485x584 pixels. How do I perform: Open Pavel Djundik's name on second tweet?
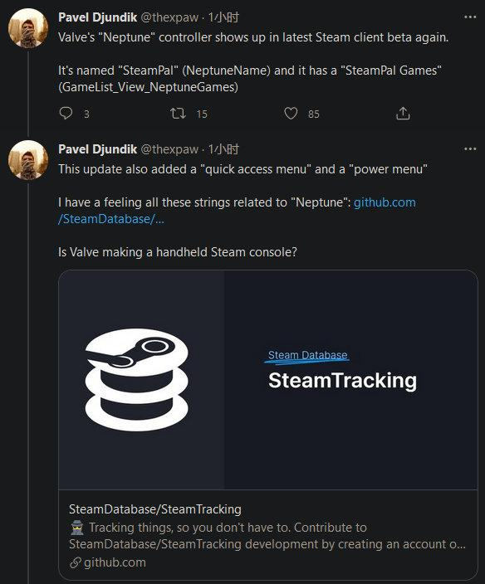pyautogui.click(x=98, y=149)
